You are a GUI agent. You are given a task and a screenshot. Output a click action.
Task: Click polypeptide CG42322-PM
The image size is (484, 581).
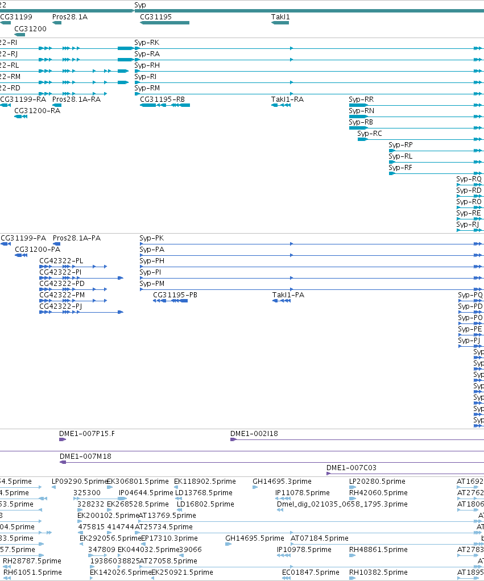tap(62, 295)
